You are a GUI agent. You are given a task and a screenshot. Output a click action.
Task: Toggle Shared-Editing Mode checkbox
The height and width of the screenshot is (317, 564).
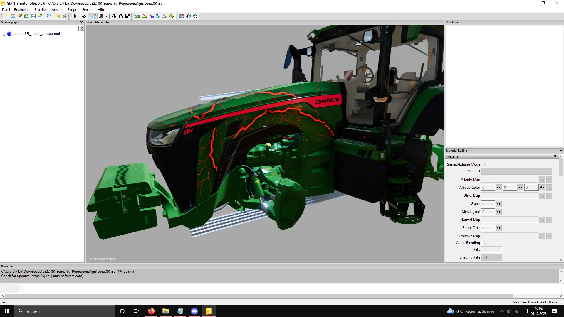pos(483,164)
